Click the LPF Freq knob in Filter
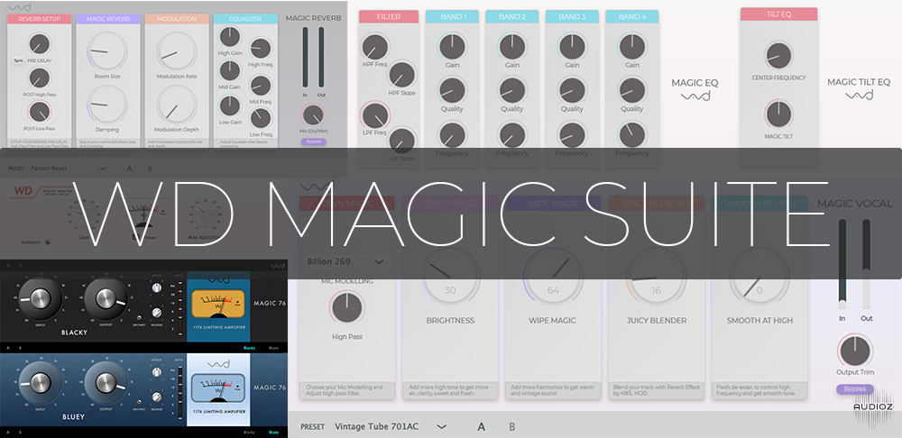Screen dimensions: 902x438 coord(374,114)
